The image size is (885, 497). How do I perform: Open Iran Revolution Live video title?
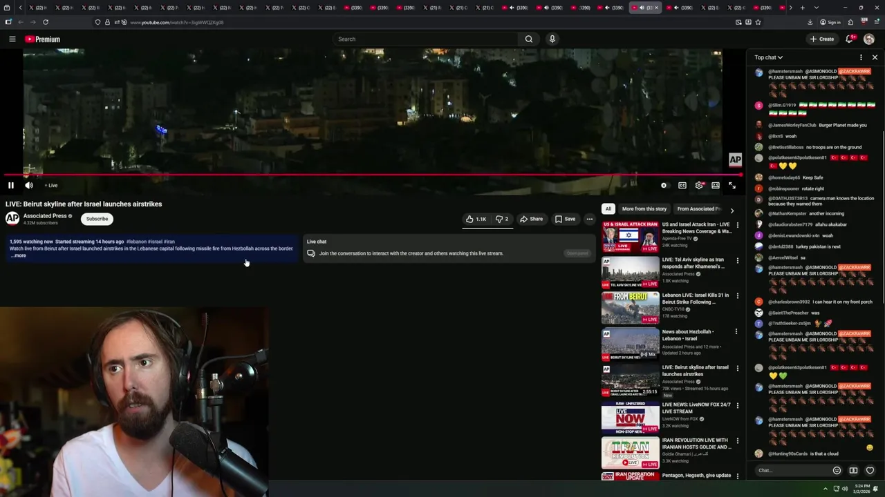pos(696,443)
